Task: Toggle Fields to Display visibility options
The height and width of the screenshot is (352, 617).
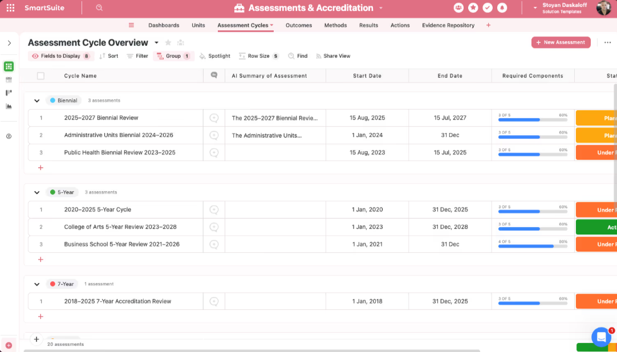Action: point(61,56)
